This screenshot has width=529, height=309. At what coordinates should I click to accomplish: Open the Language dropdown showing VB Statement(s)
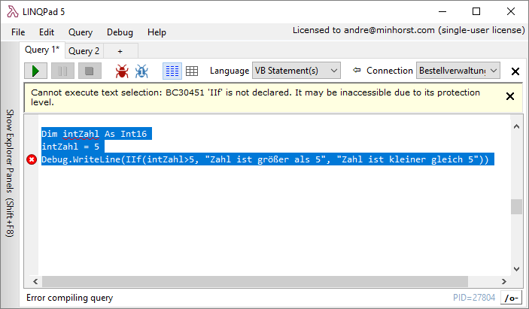pyautogui.click(x=296, y=71)
